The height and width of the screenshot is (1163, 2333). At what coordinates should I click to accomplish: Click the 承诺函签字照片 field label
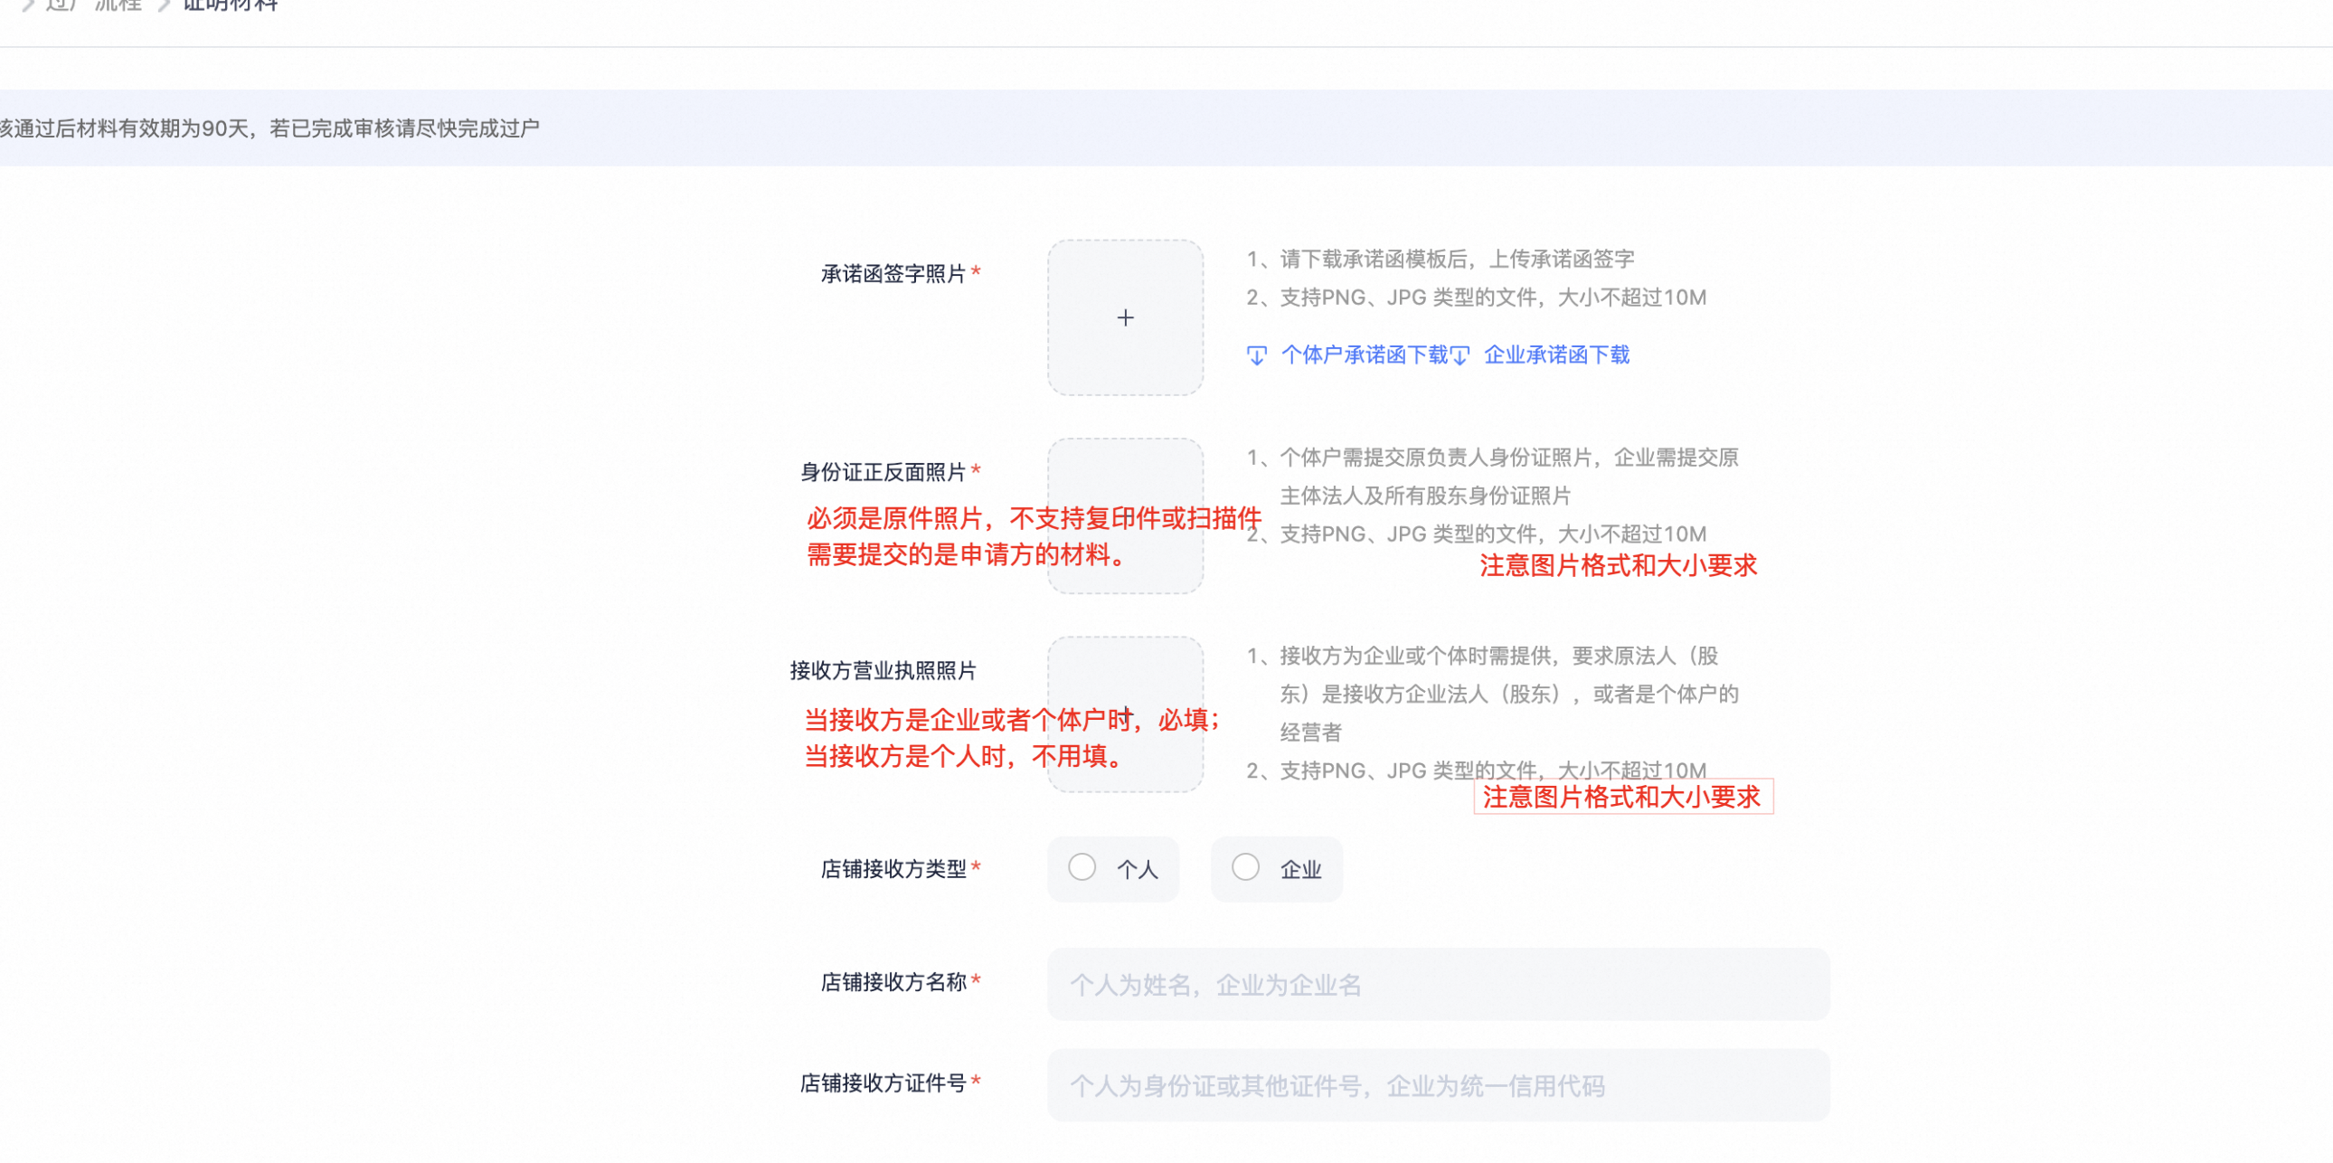point(893,273)
